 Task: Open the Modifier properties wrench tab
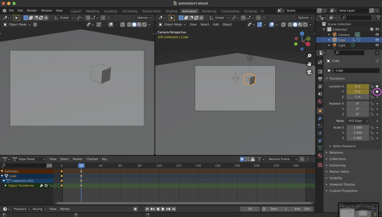click(x=320, y=118)
